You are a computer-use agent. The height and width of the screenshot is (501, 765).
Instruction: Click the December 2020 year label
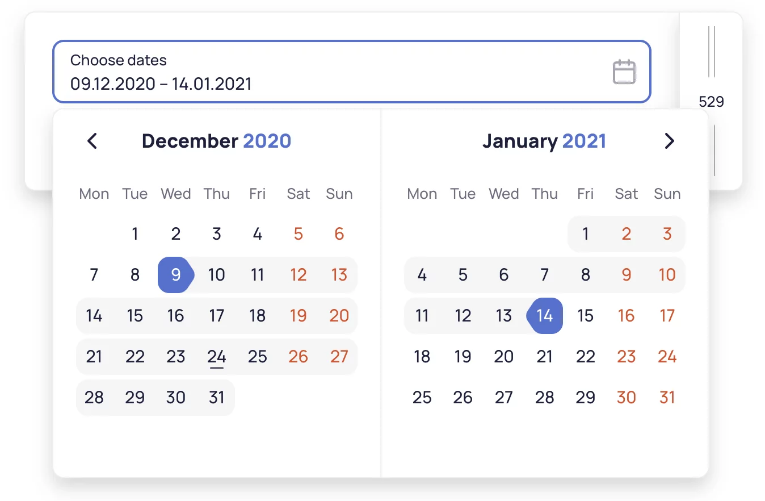pyautogui.click(x=267, y=141)
